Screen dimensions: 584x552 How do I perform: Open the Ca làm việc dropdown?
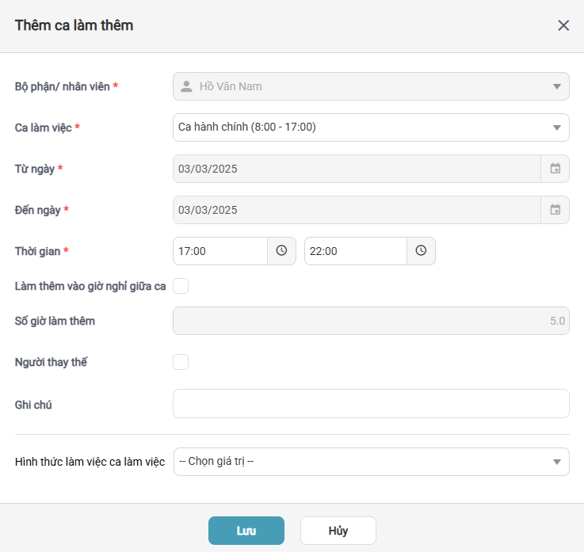(556, 128)
